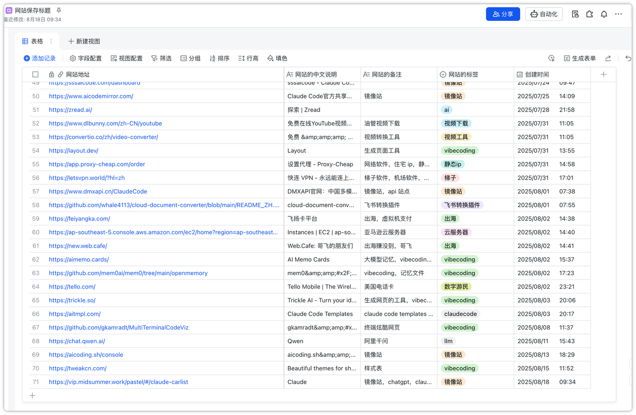Open the puzzle-piece extensions icon
Image resolution: width=636 pixels, height=415 pixels.
tap(589, 14)
